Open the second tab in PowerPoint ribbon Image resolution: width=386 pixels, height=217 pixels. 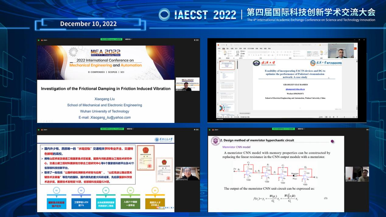(x=223, y=48)
